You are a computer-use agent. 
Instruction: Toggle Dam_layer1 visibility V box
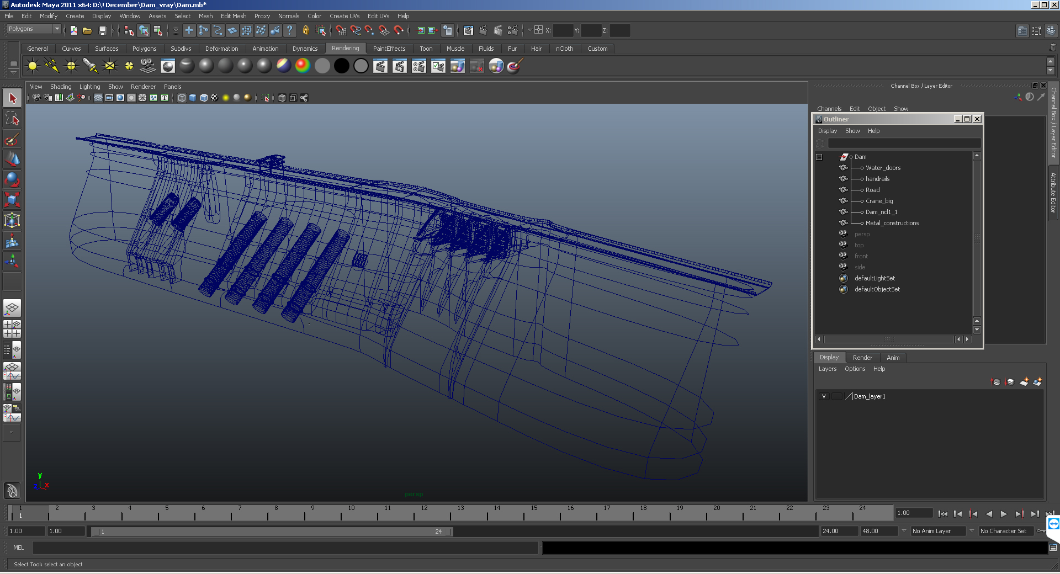point(824,396)
